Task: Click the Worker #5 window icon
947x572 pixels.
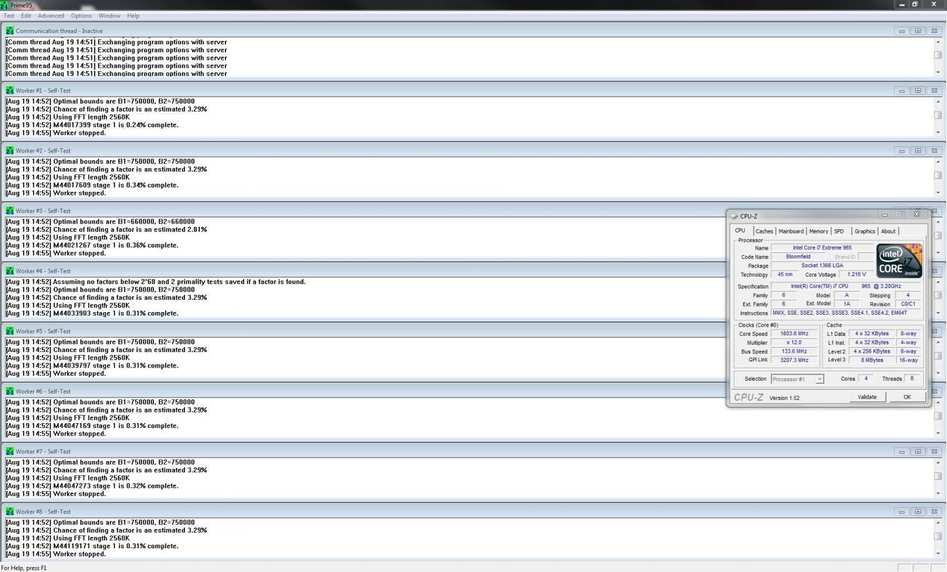Action: pos(9,331)
